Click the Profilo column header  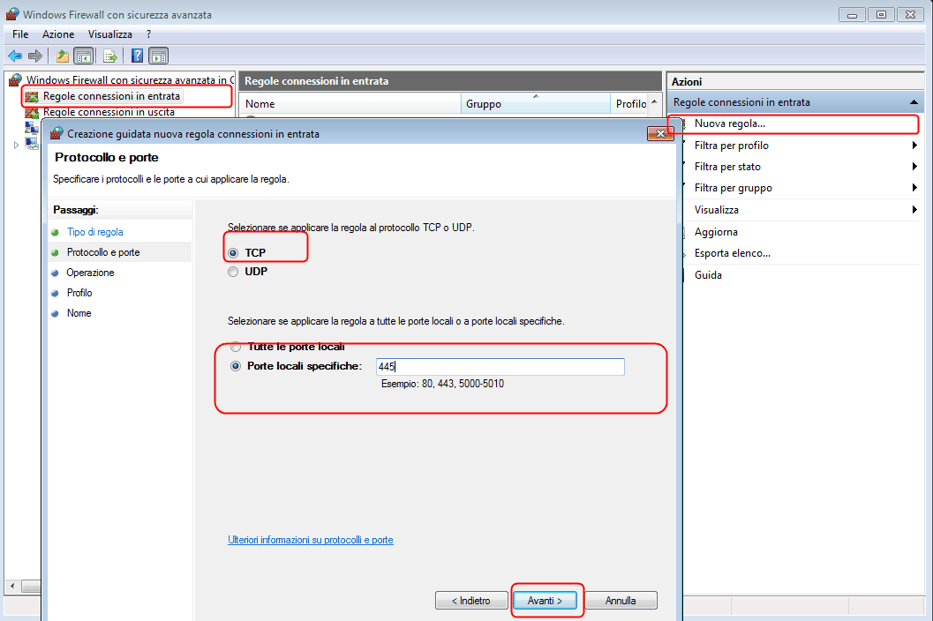pos(631,103)
